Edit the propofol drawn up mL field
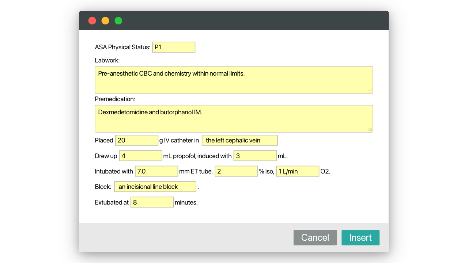Screen dimensions: 468x263 click(140, 156)
